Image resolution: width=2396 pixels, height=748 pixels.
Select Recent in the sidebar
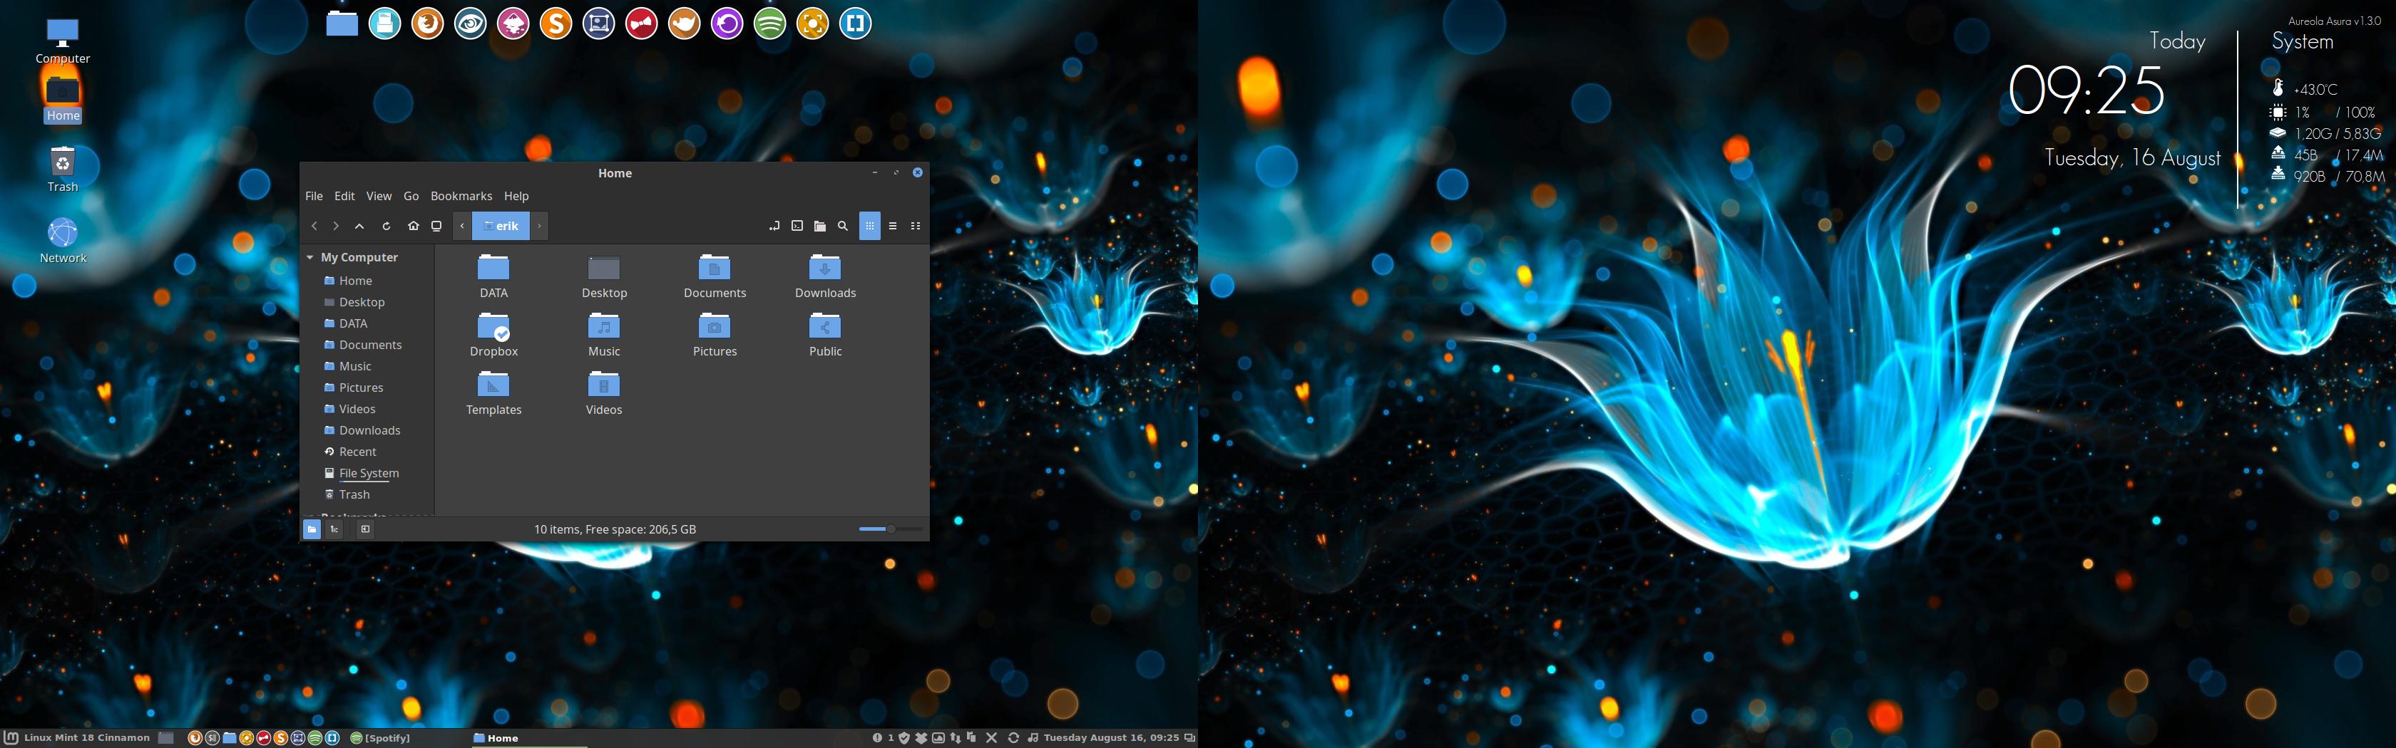349,452
